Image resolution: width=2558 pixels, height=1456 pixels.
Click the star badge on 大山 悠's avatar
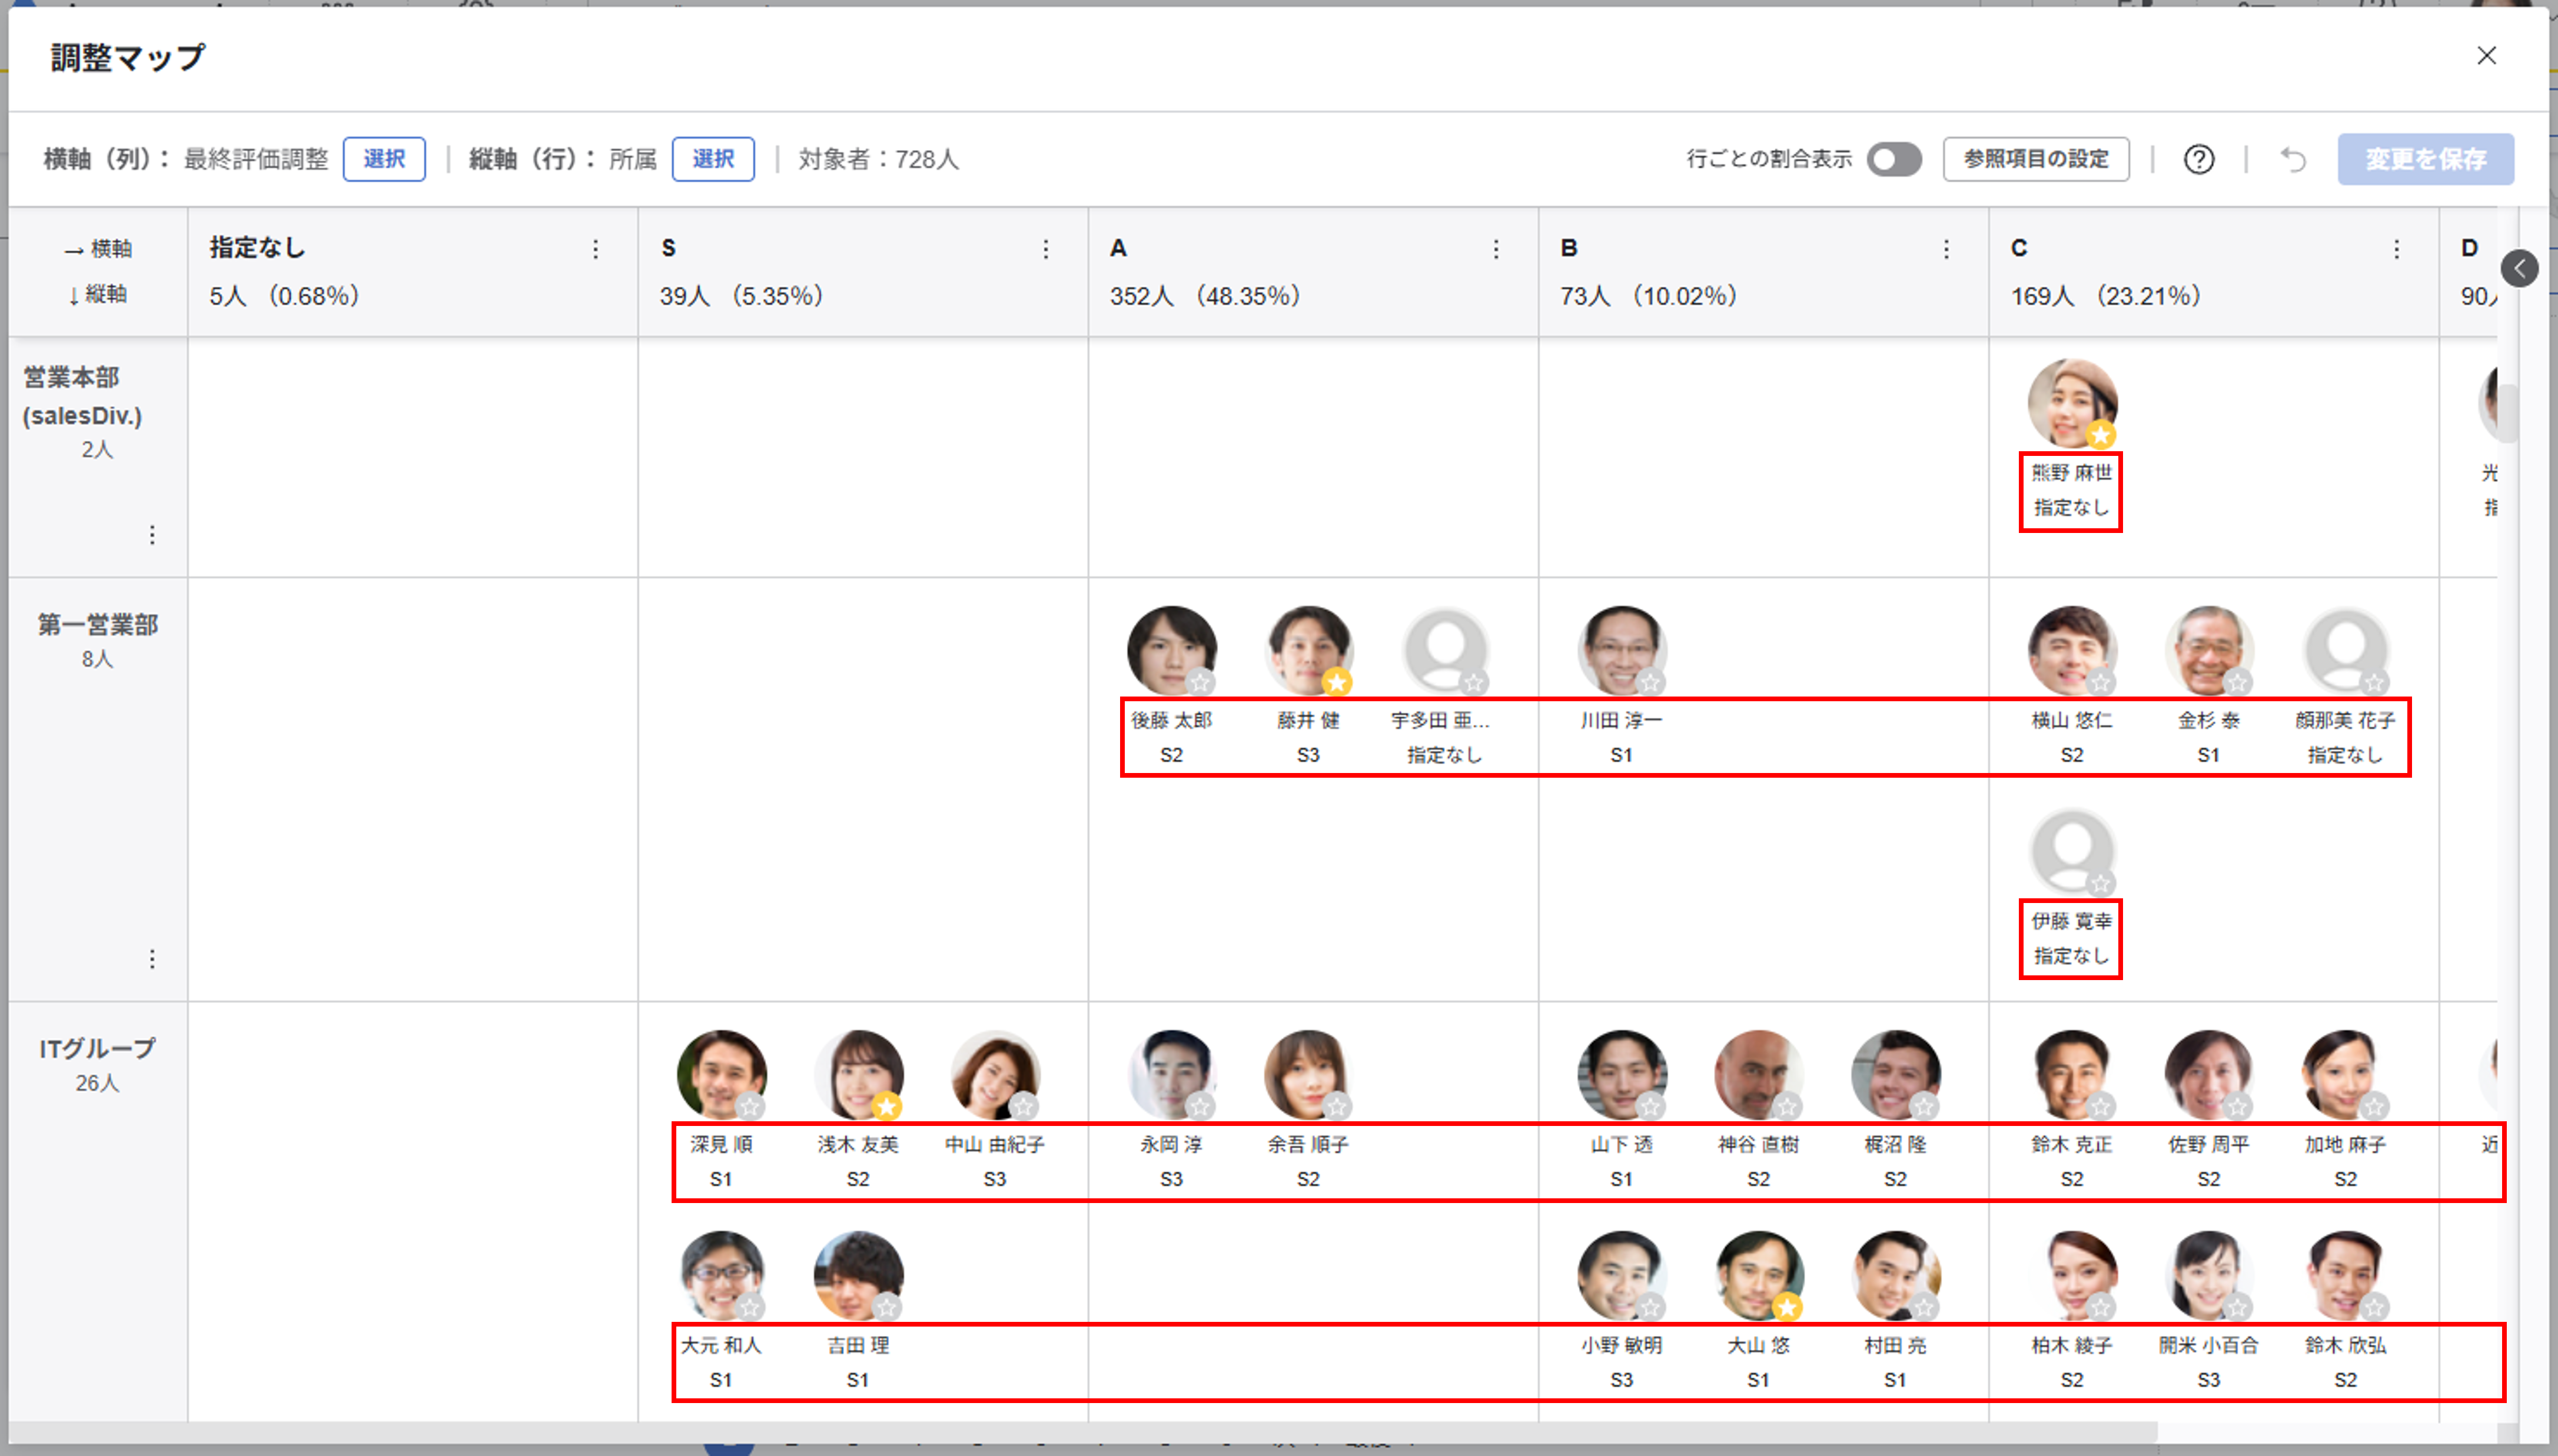(x=1787, y=1307)
